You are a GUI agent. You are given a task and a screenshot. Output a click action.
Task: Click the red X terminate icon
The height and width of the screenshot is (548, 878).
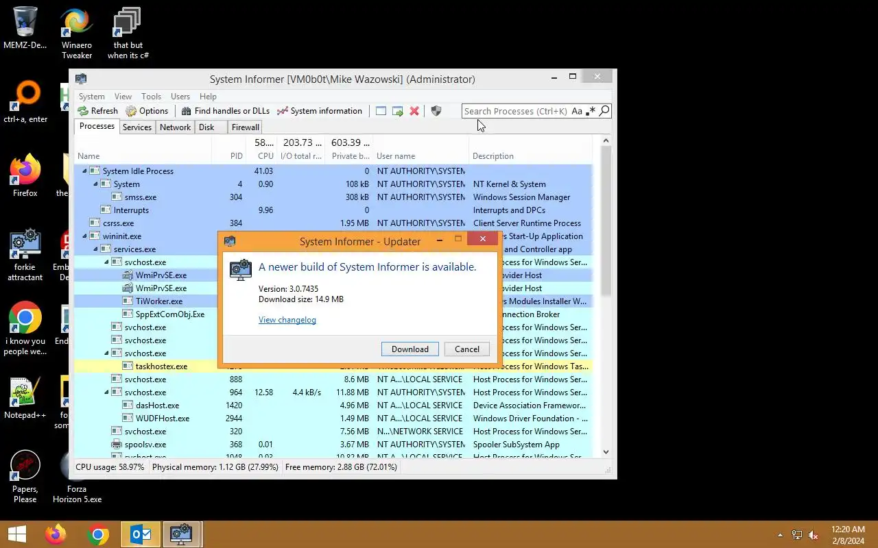click(414, 111)
